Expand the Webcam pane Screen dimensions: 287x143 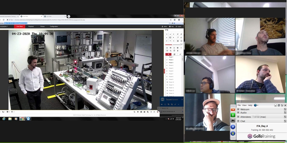238,109
